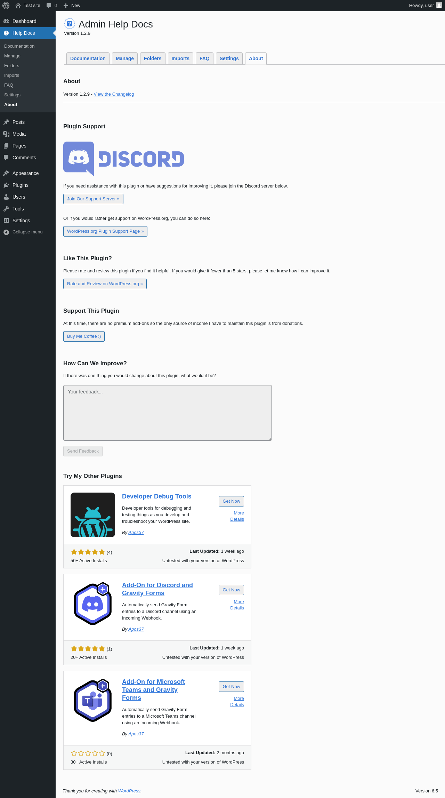
Task: Click the Developer Debug Tools plugin icon
Action: click(x=93, y=515)
